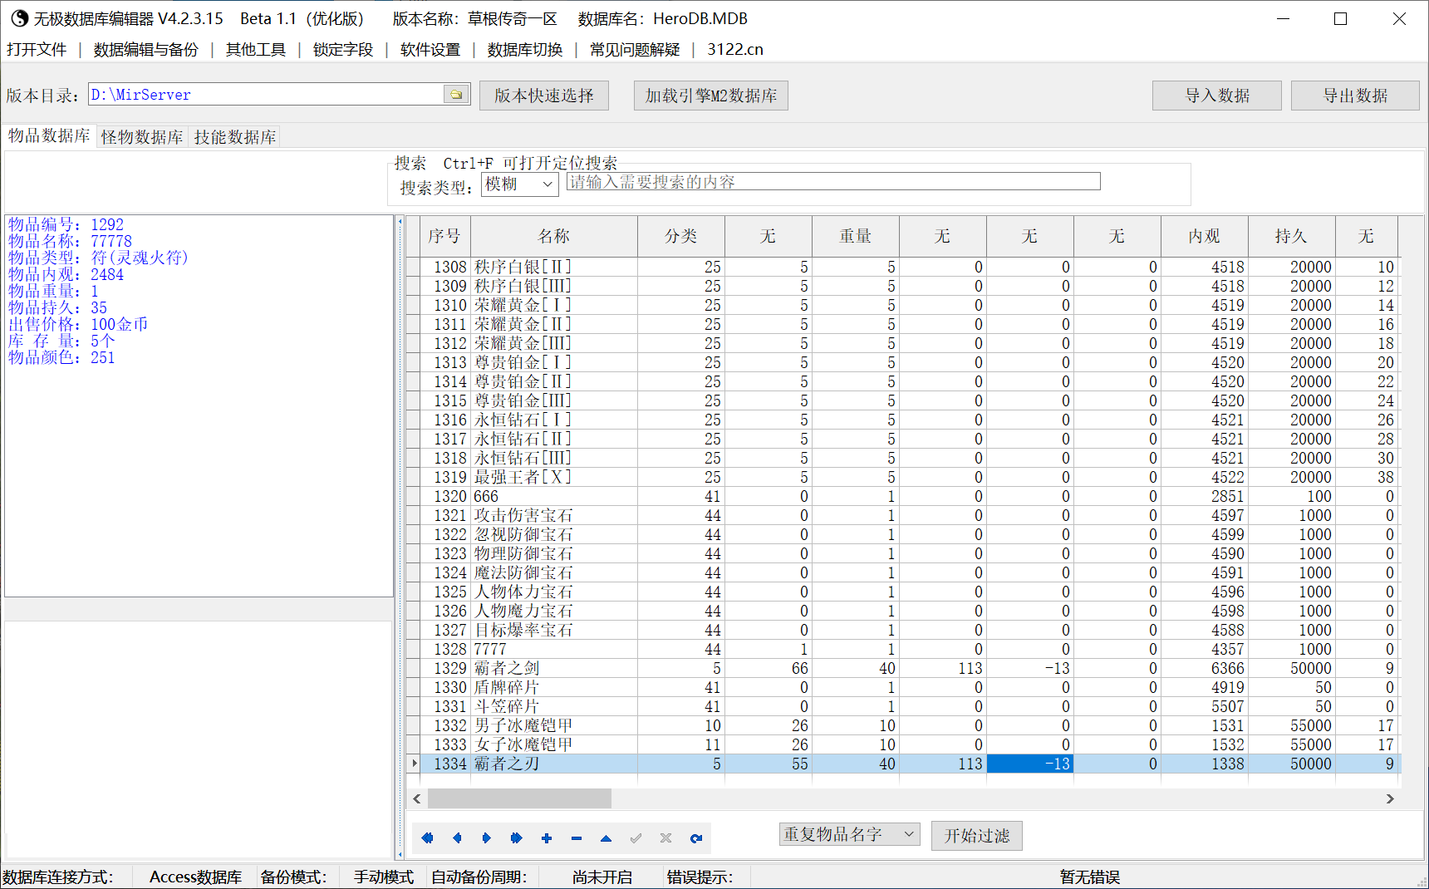Click the 开始过滤 button
The image size is (1429, 889).
[977, 835]
